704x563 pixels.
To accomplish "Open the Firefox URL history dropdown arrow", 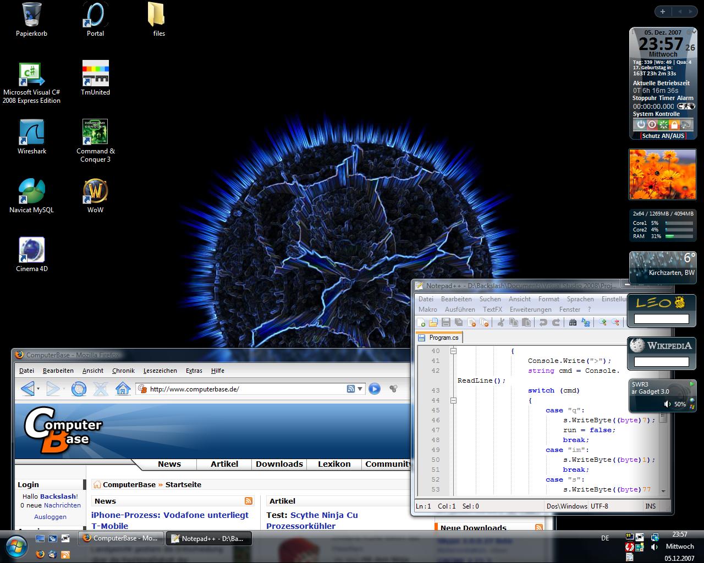I will point(360,389).
